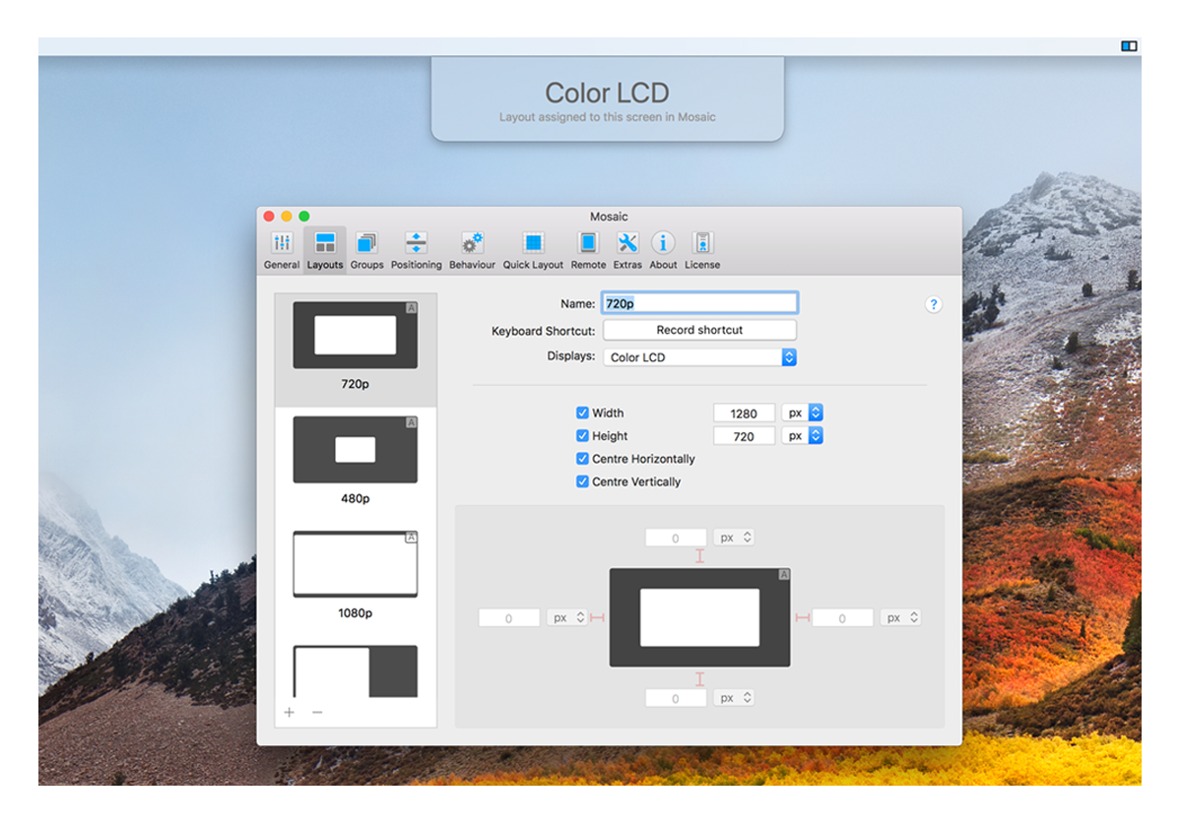
Task: Click the right margin value field
Action: (842, 617)
